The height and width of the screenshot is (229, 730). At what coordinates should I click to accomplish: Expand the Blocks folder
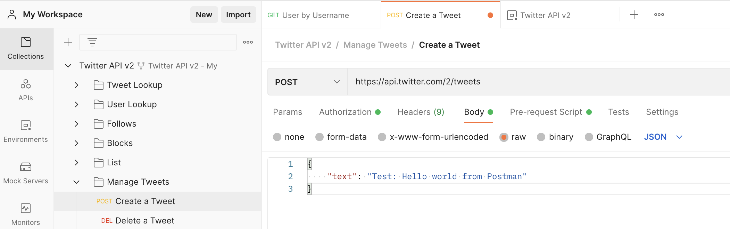coord(76,143)
